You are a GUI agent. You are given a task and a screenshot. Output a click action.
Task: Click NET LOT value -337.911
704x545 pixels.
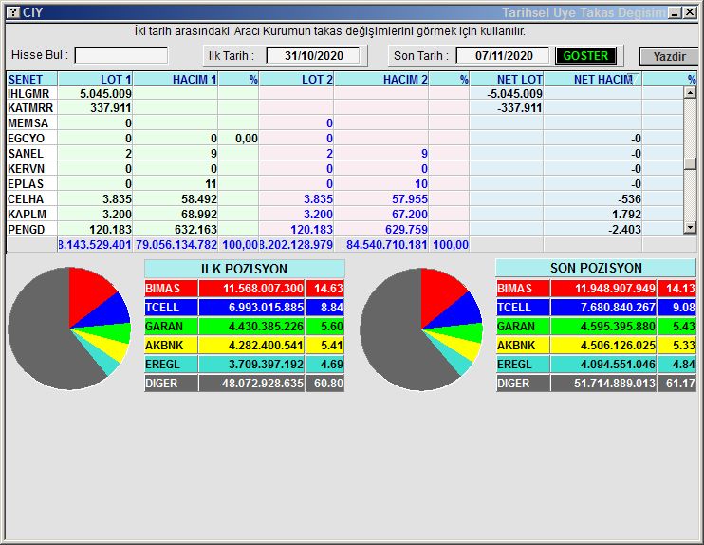520,108
